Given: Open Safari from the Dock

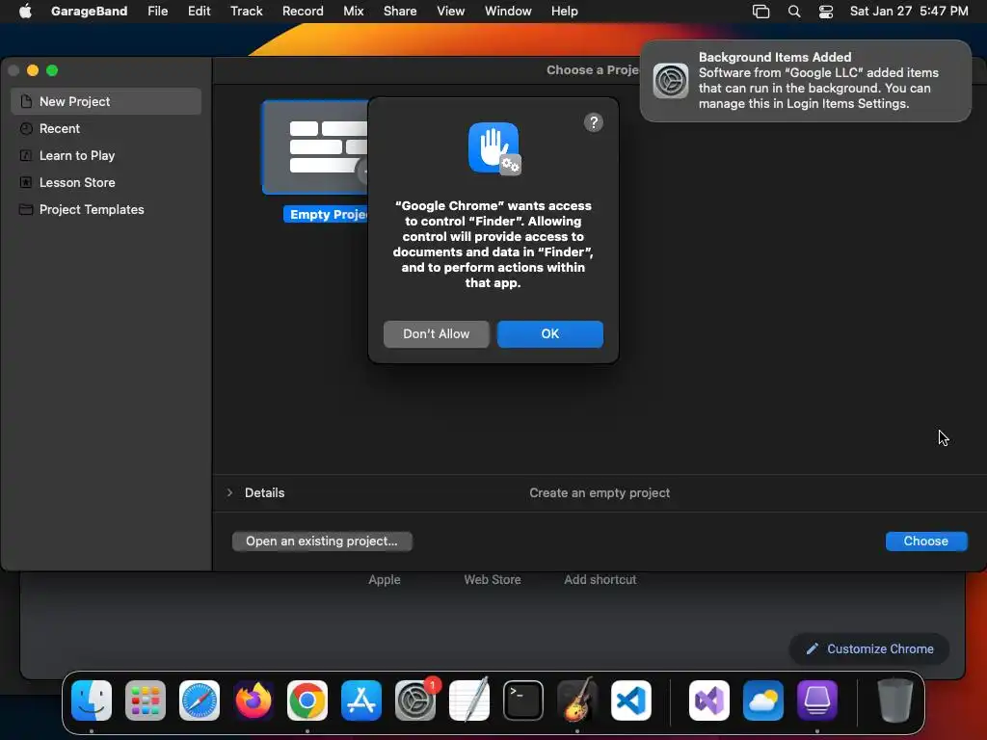Looking at the screenshot, I should coord(200,700).
